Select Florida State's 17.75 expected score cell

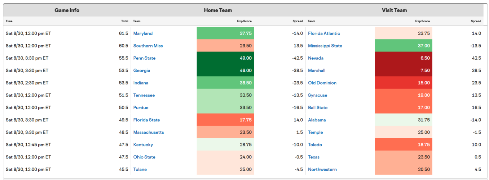225,120
